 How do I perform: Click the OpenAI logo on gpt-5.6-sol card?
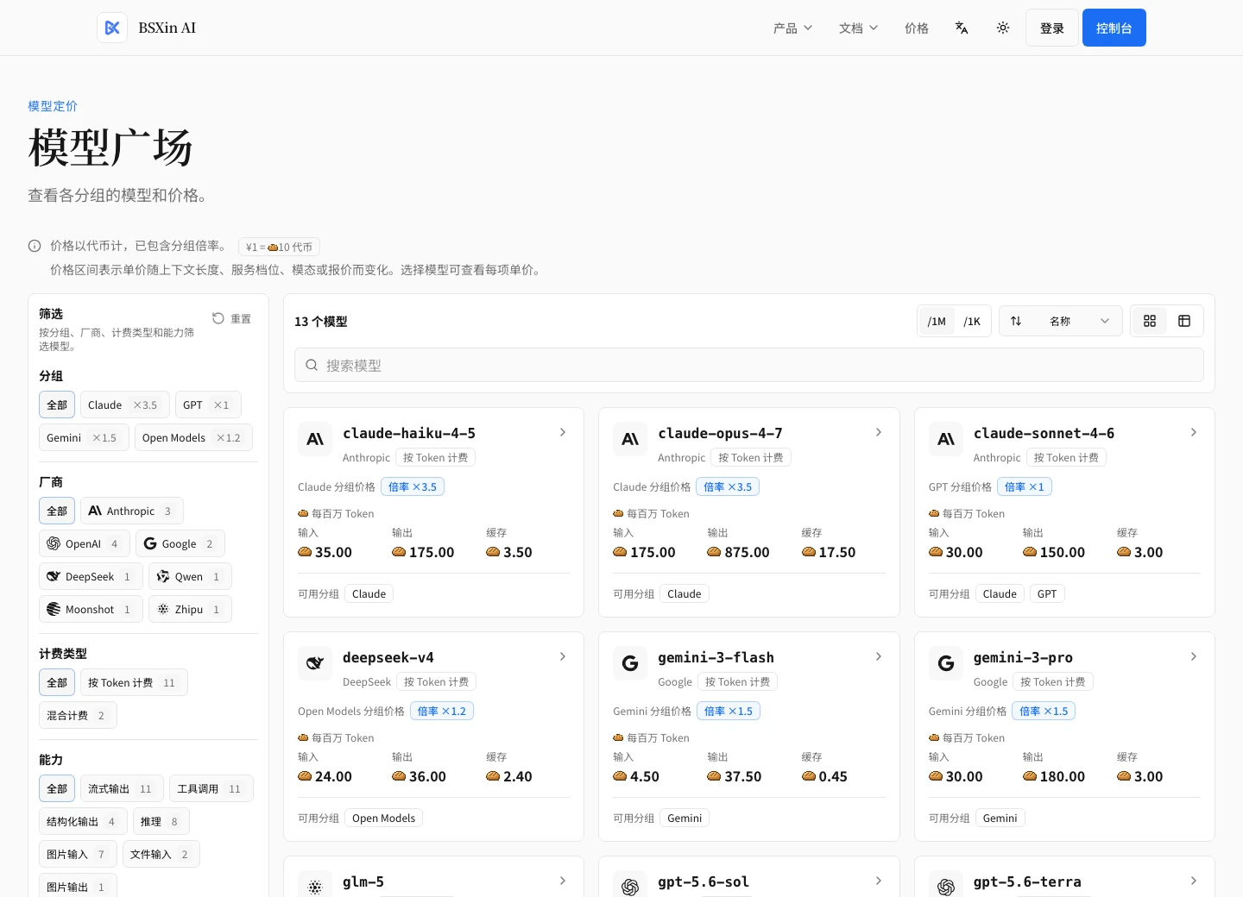tap(630, 886)
